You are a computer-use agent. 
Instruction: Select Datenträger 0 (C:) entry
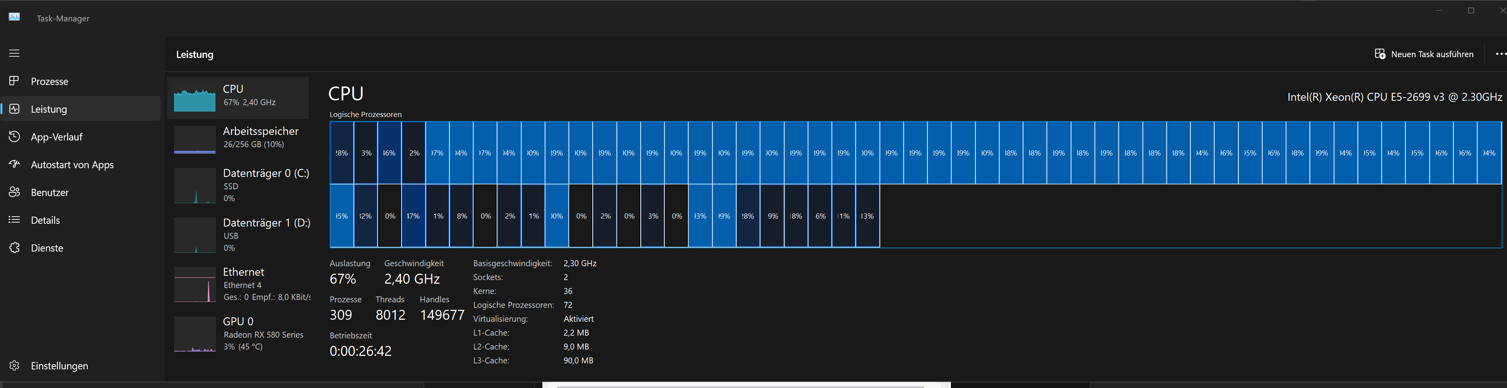click(238, 186)
